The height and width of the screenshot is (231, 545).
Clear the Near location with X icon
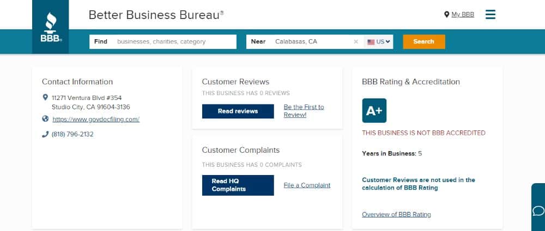tap(355, 42)
